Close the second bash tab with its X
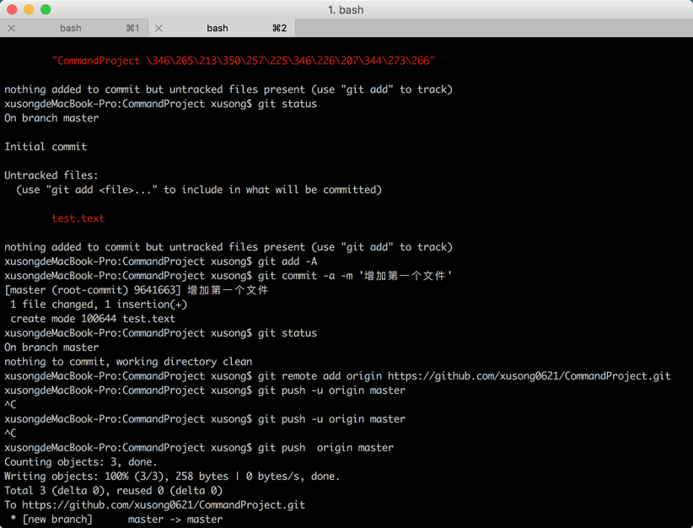This screenshot has width=693, height=528. pos(159,29)
